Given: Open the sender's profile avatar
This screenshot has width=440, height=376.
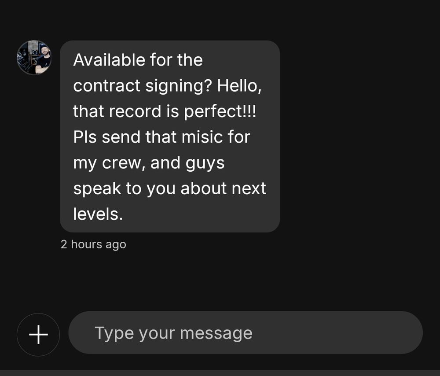Looking at the screenshot, I should click(34, 57).
